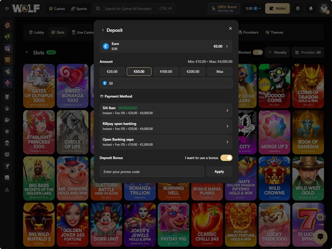Choose Open Banking sepa payment method

[x=166, y=142]
